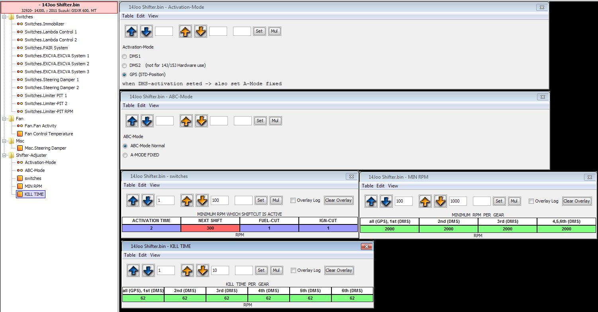Image resolution: width=598 pixels, height=312 pixels.
Task: Open View menu in MIN RPM window
Action: point(393,186)
